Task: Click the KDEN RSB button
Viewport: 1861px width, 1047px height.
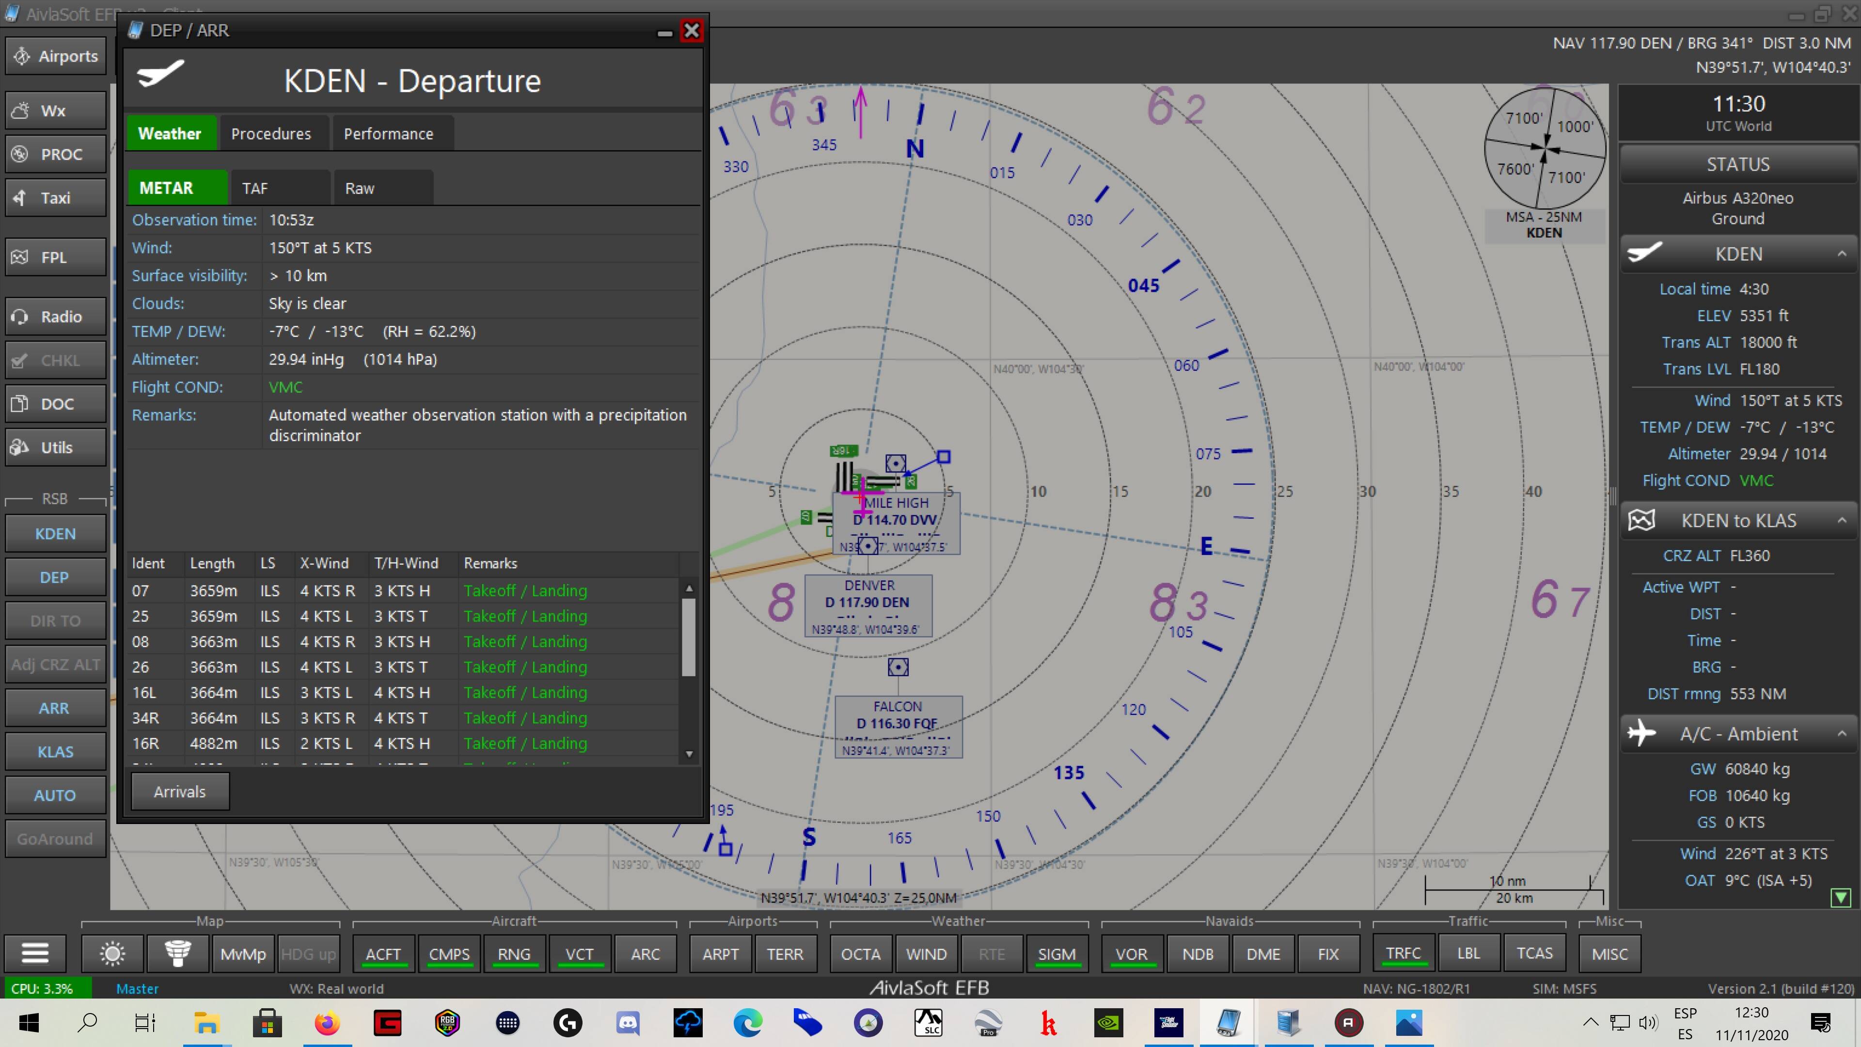Action: point(56,534)
